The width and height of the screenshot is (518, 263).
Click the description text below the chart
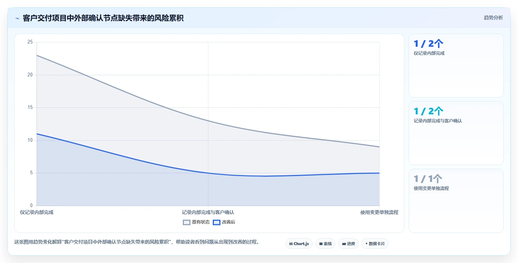pos(136,242)
